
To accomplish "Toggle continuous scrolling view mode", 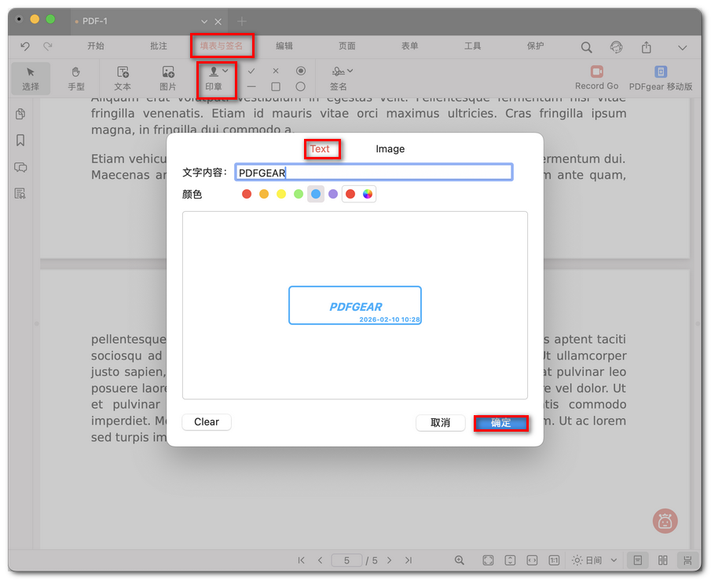I will (687, 560).
